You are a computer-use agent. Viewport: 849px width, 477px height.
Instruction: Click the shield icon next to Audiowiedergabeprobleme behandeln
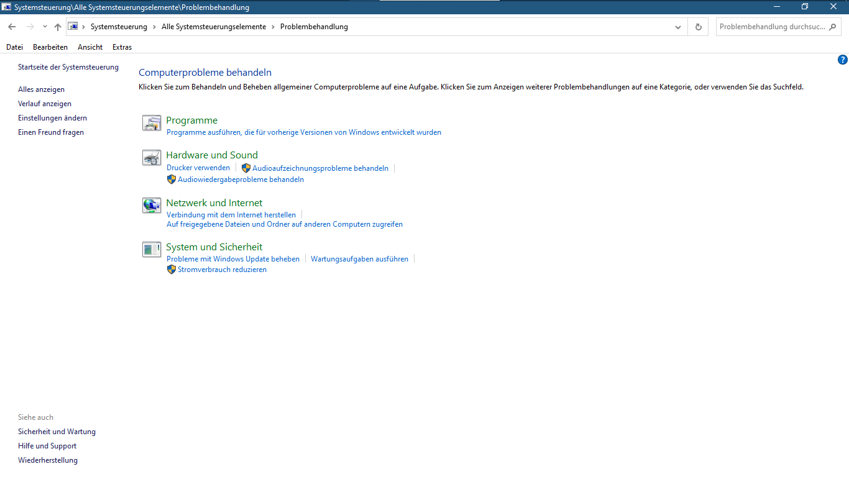(171, 179)
